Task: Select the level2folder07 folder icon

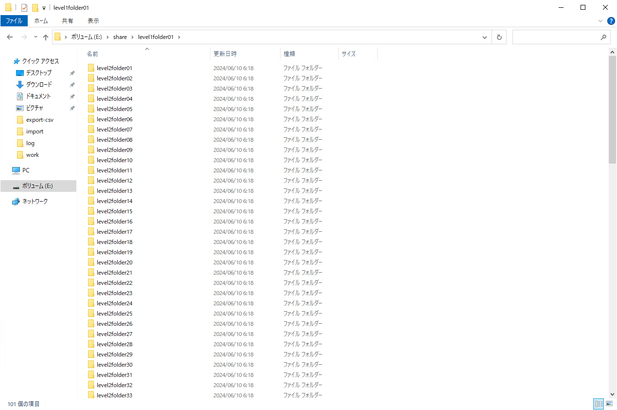Action: point(91,130)
